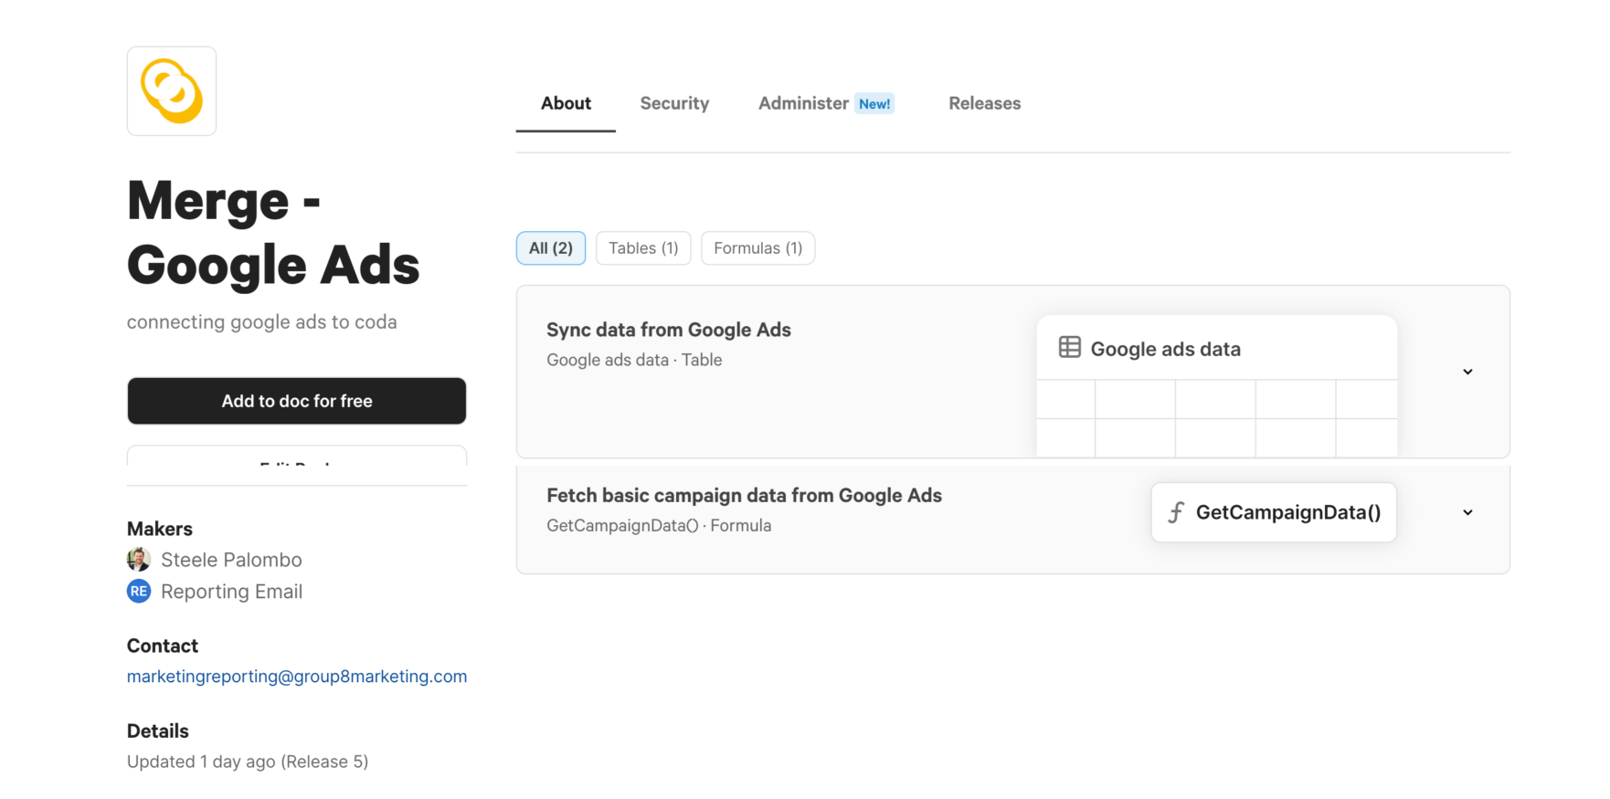
Task: Expand the Sync data from Google Ads row
Action: pyautogui.click(x=1467, y=372)
